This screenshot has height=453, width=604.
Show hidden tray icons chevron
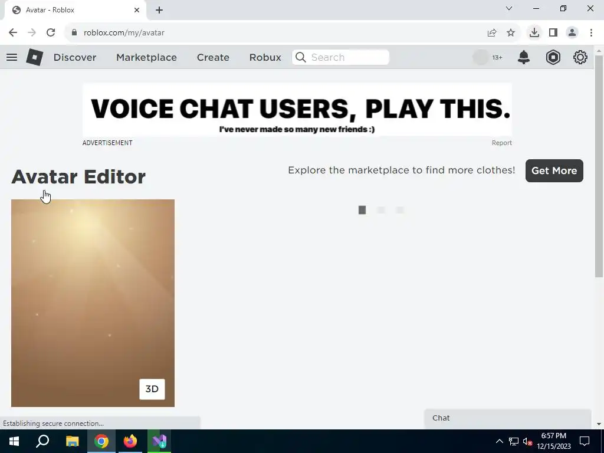(x=499, y=441)
